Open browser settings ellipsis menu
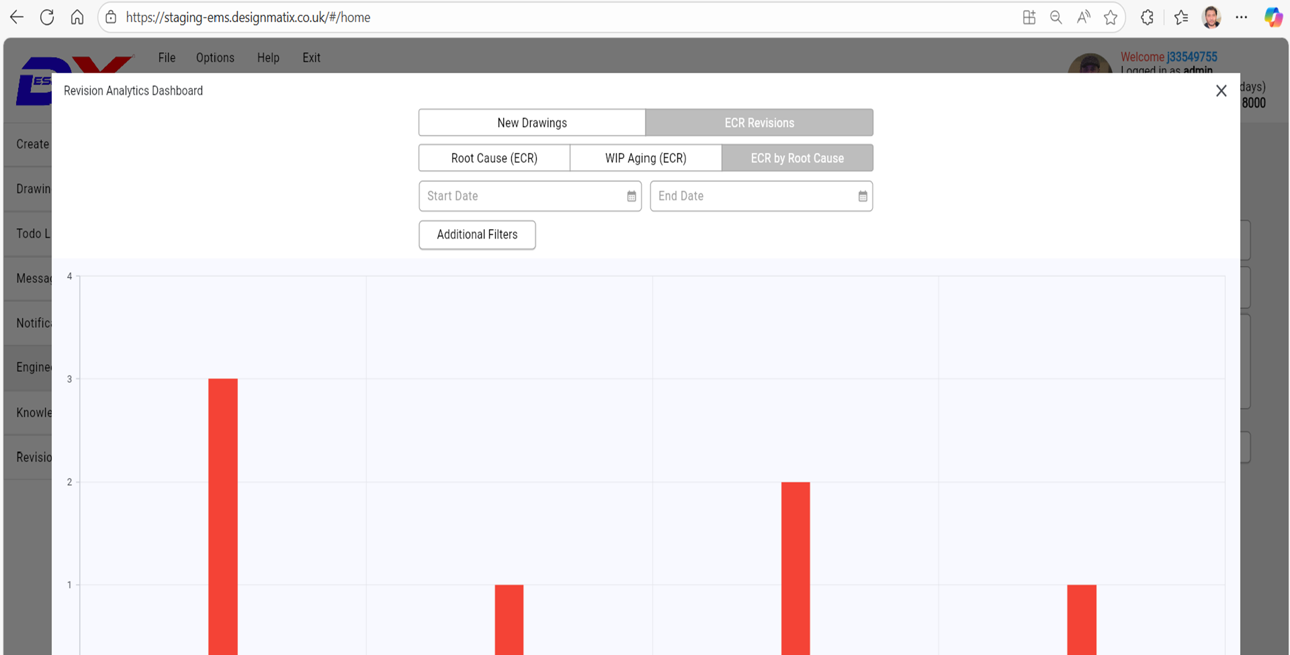This screenshot has width=1290, height=655. click(1241, 17)
